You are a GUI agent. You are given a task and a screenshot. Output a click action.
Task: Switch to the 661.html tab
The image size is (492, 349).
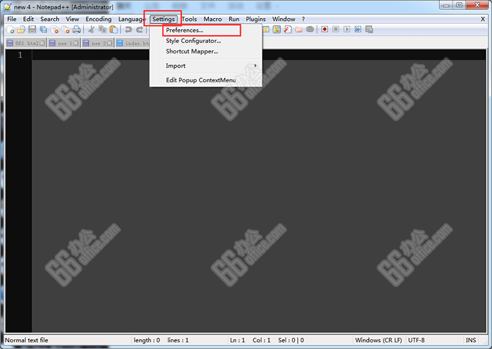26,43
